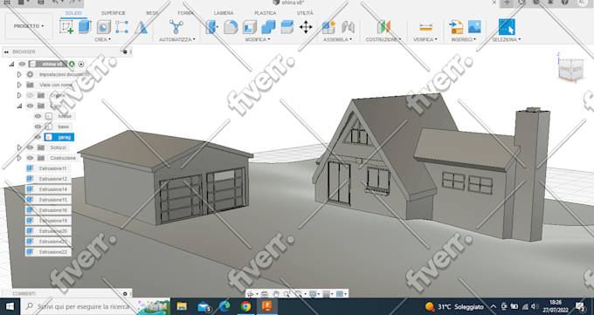
Task: Open the PROGETTO workspace dropdown
Action: coord(29,26)
